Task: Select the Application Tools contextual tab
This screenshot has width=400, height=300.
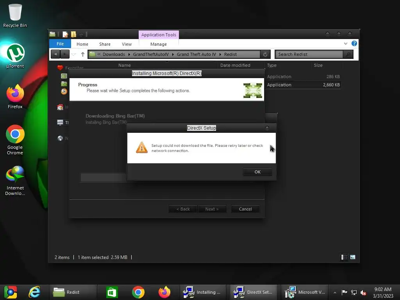Action: 159,35
